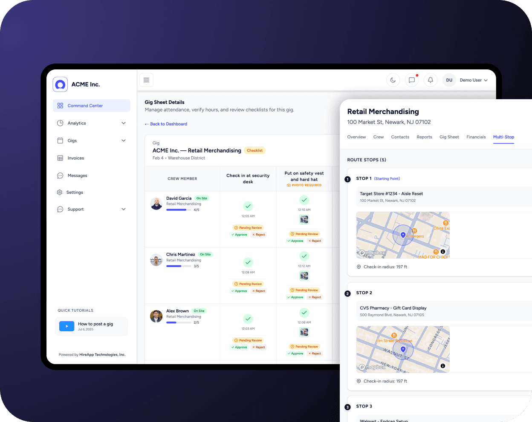Open Messages in the sidebar
The image size is (532, 422).
click(x=77, y=175)
